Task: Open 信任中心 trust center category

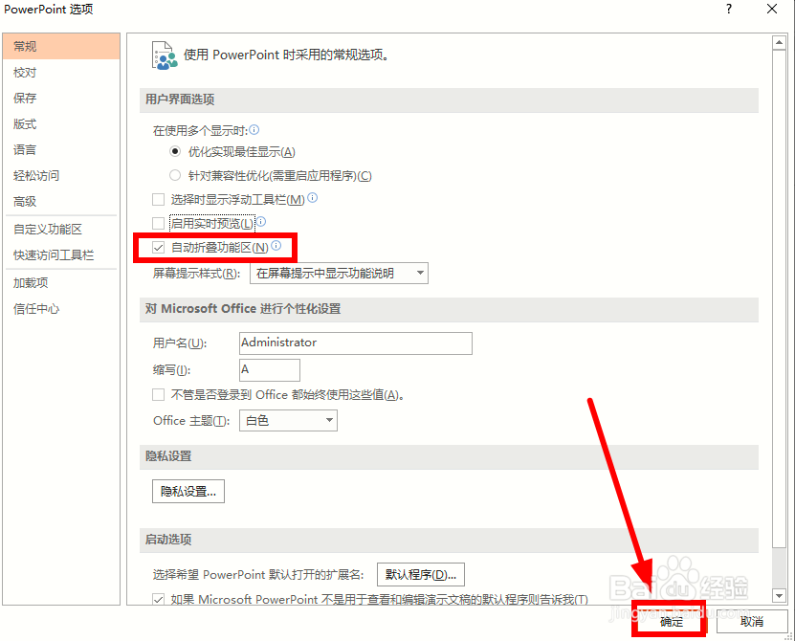Action: point(61,309)
